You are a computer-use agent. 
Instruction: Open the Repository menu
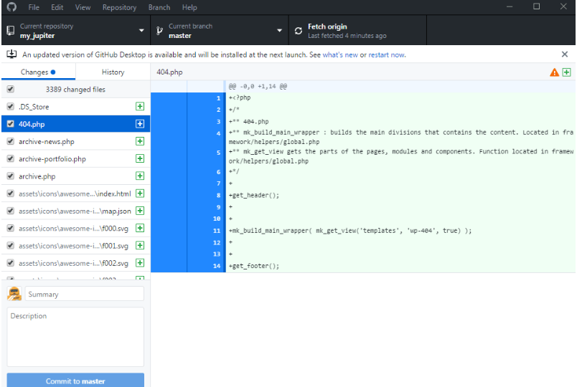tap(119, 7)
